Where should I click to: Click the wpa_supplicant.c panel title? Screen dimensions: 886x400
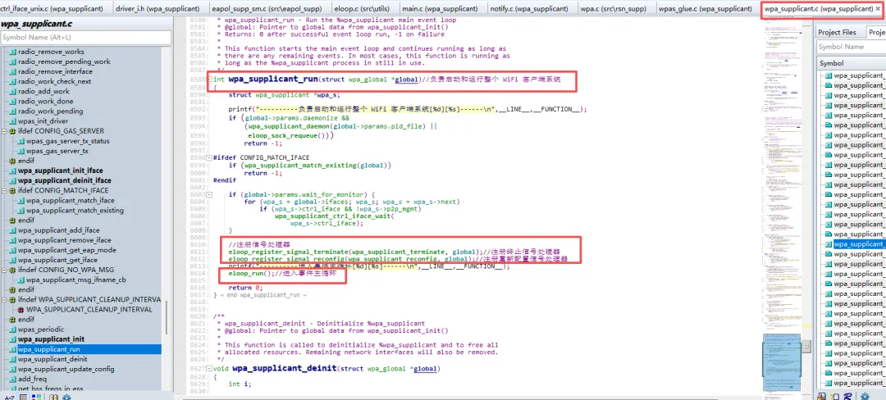coord(36,25)
